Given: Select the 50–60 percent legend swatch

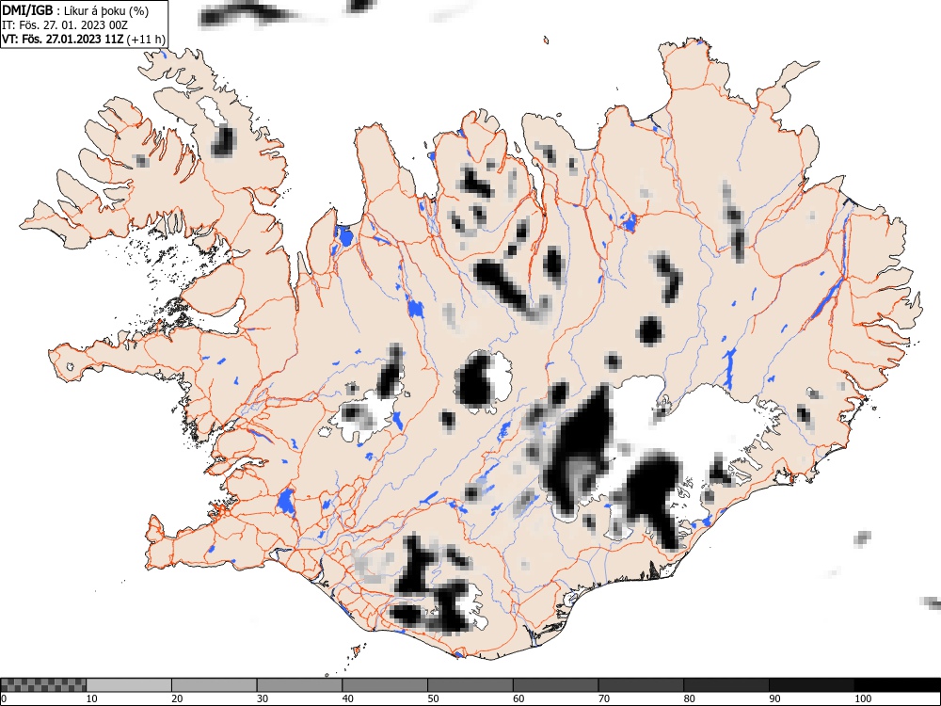Looking at the screenshot, I should click(470, 685).
